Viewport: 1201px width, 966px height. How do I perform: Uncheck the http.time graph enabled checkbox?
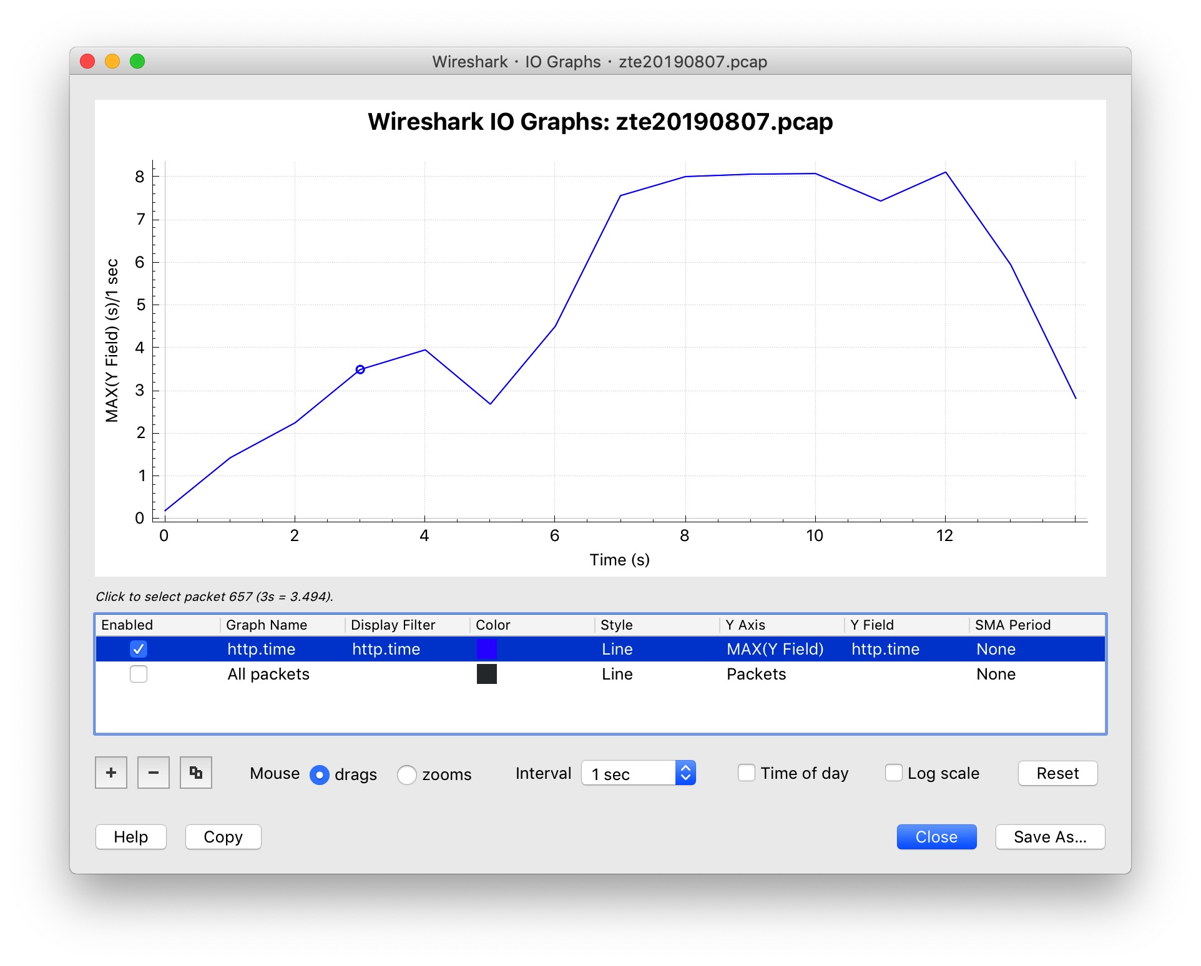[139, 649]
